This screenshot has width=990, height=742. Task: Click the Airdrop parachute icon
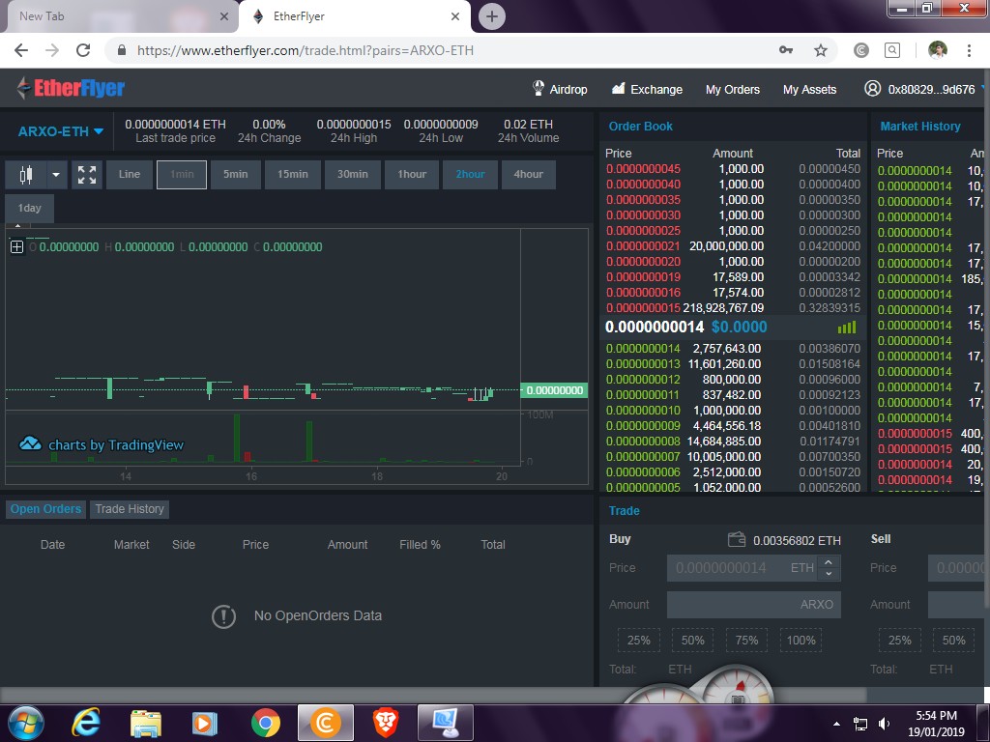tap(539, 88)
